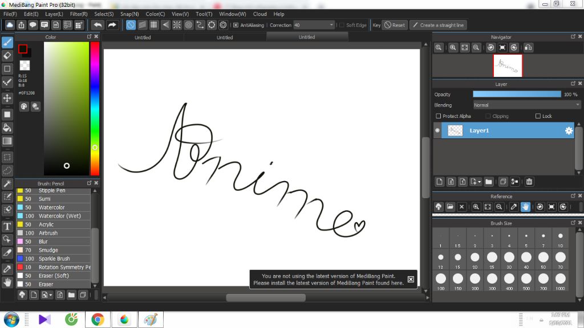The image size is (584, 328).
Task: Expand the add-layer dropdown arrow in Layer panel
Action: [479, 182]
